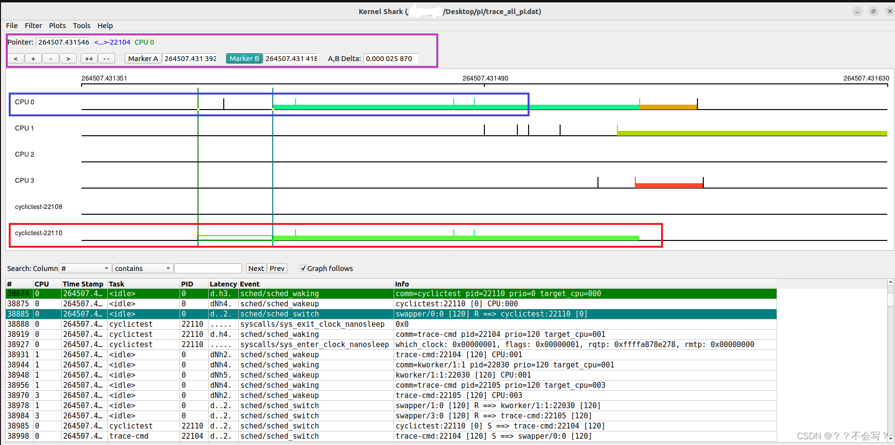Zoom in using the "+" button
This screenshot has width=895, height=445.
pos(33,58)
